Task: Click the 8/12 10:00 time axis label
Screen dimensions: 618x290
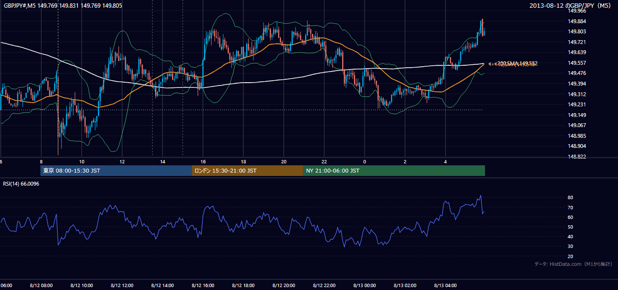Action: pyautogui.click(x=81, y=286)
